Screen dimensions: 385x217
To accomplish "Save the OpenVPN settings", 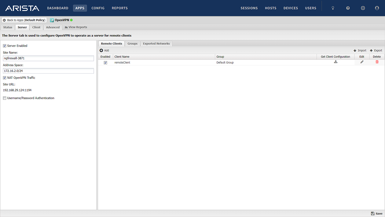I will (377, 213).
